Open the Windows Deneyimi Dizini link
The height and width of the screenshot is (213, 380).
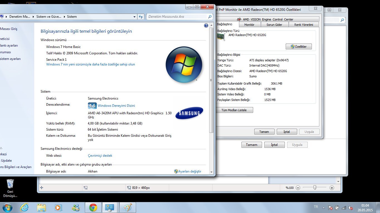(x=116, y=106)
